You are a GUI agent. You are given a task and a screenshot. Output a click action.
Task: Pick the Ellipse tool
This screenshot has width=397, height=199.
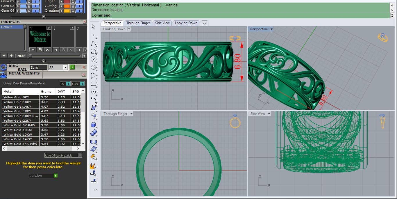(x=94, y=67)
